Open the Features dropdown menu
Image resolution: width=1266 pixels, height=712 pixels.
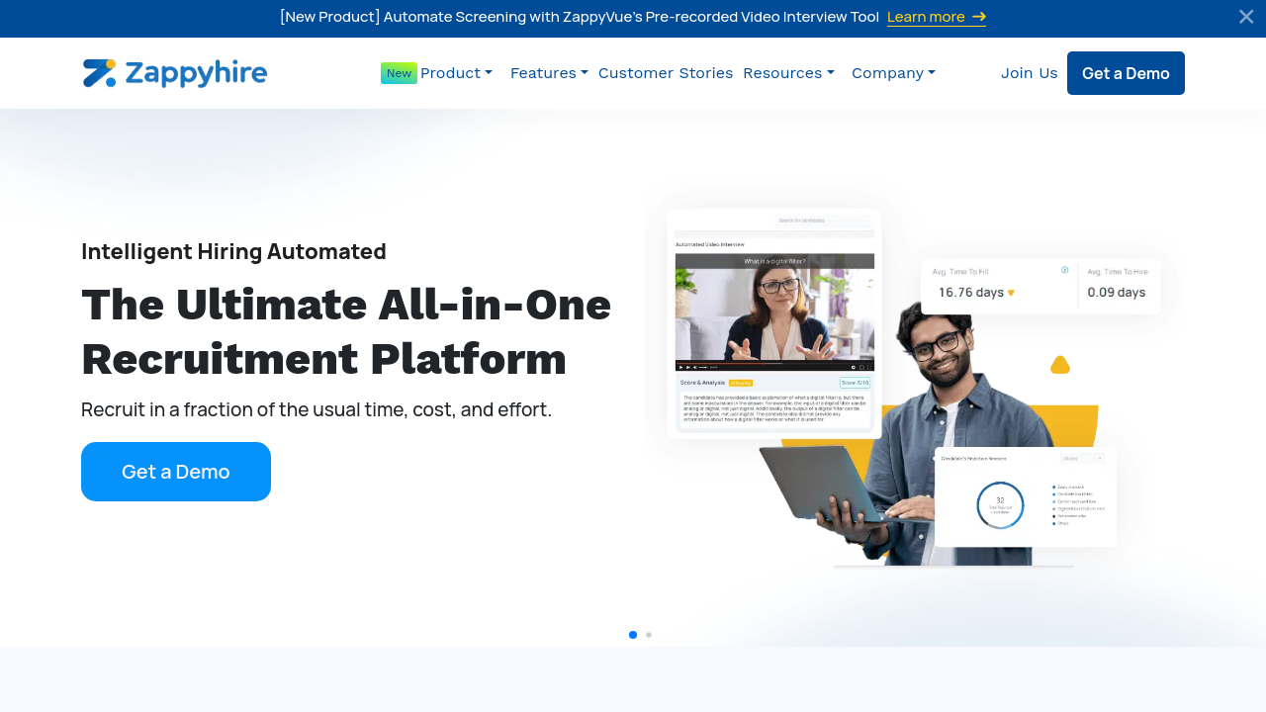[x=549, y=73]
